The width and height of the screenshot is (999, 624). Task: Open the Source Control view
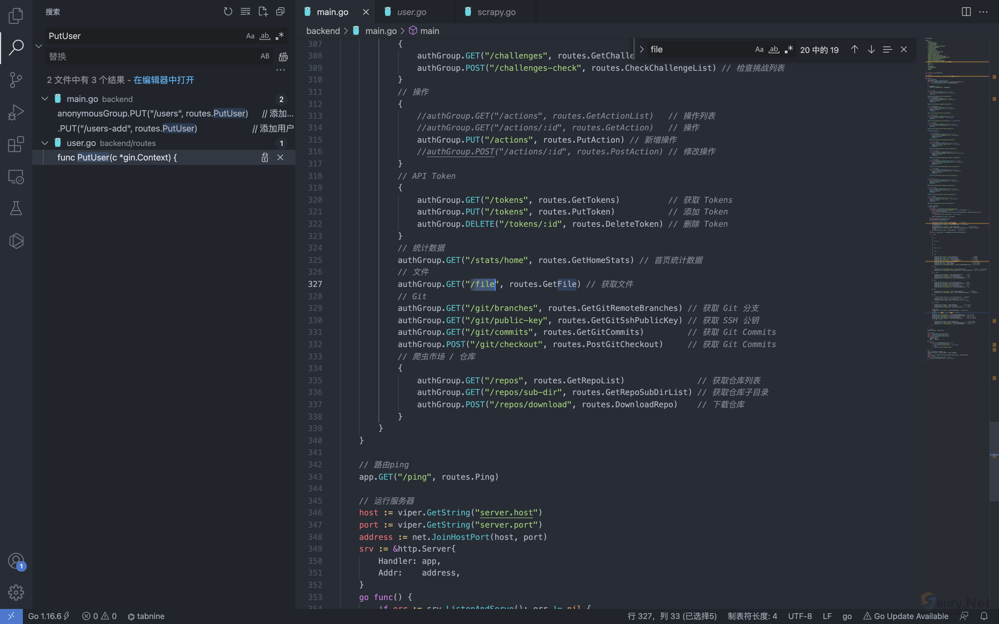[x=16, y=80]
